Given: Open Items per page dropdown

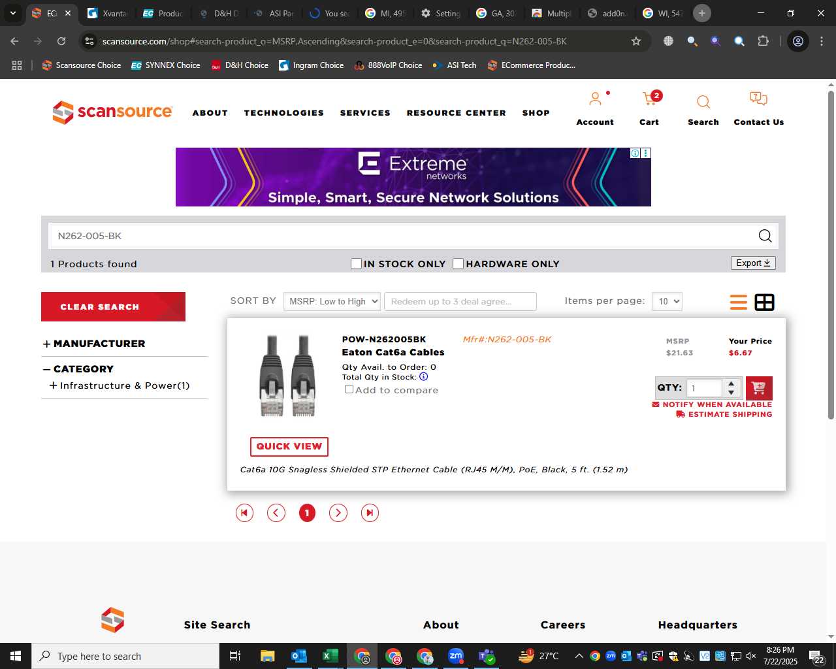Looking at the screenshot, I should 667,301.
